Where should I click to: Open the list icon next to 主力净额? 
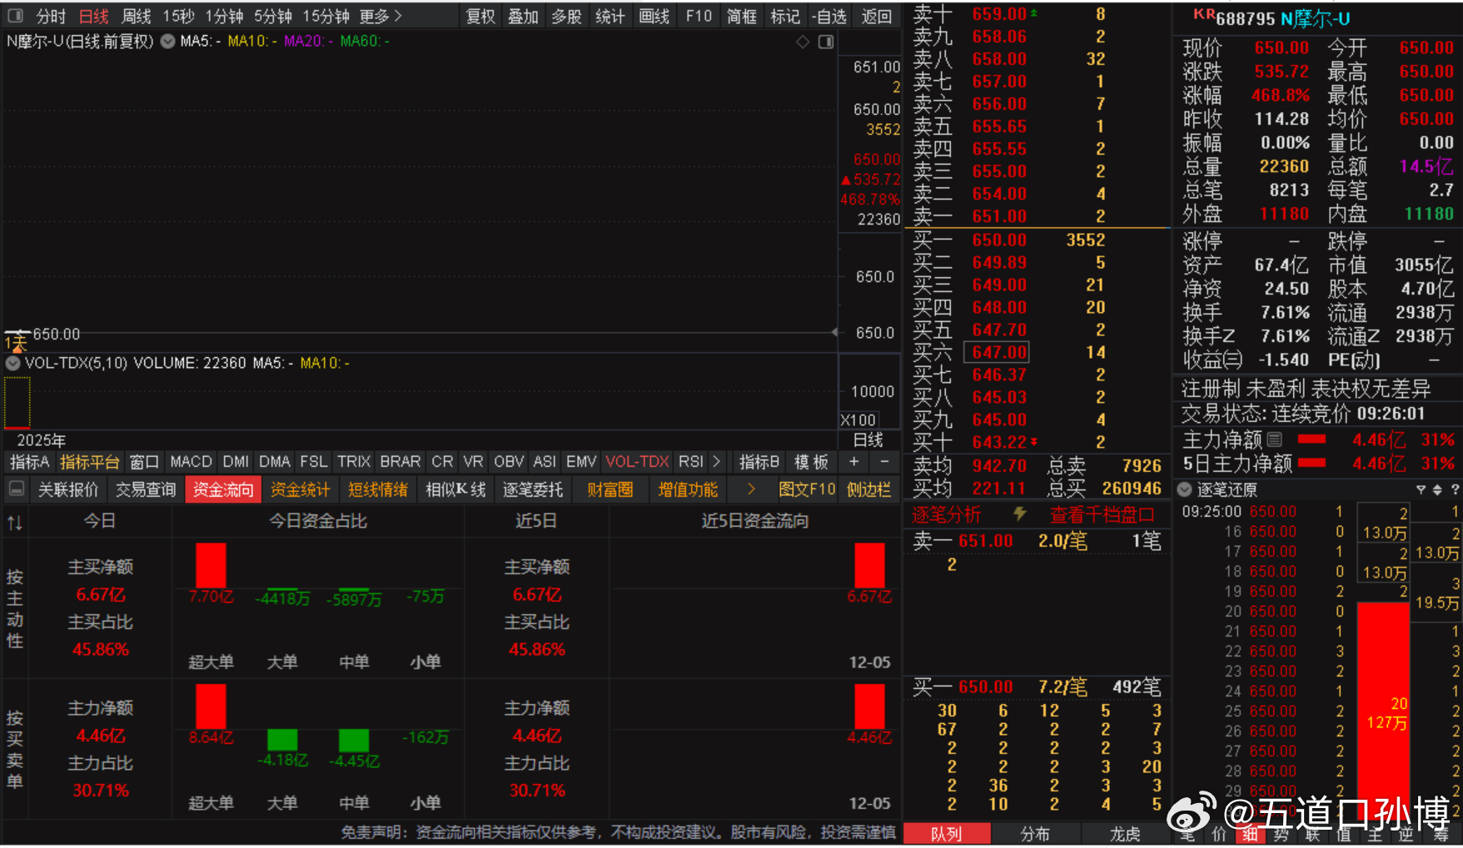(1275, 439)
